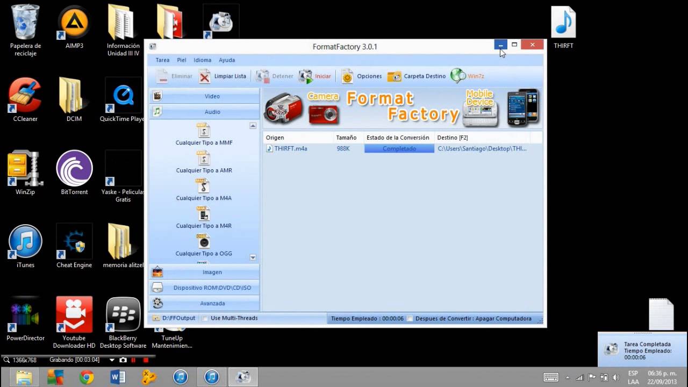Viewport: 688px width, 387px height.
Task: Click the destination path C:\Users\Santiago cell
Action: coord(482,148)
